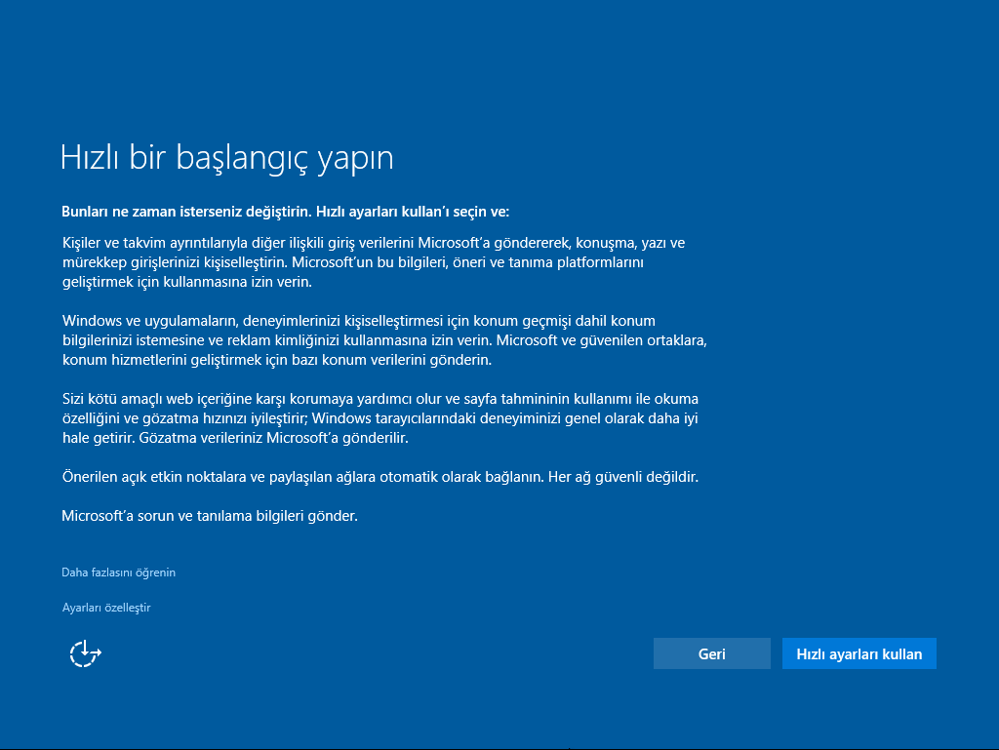Open the Ease of Access icon
The height and width of the screenshot is (750, 999).
pyautogui.click(x=86, y=653)
